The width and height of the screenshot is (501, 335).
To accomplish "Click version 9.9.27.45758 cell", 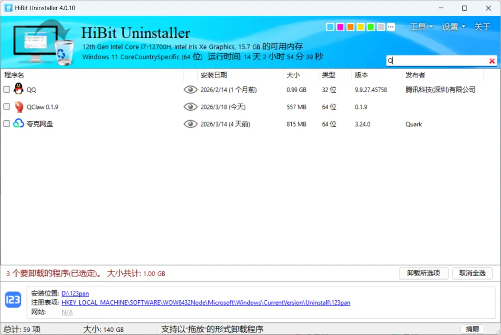I will [x=371, y=89].
